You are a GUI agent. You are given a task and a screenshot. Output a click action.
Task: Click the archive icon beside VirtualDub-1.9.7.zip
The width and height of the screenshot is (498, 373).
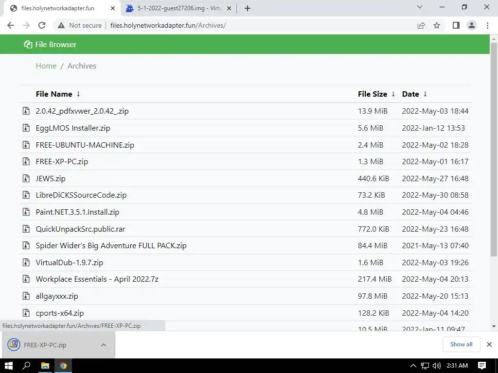[26, 262]
